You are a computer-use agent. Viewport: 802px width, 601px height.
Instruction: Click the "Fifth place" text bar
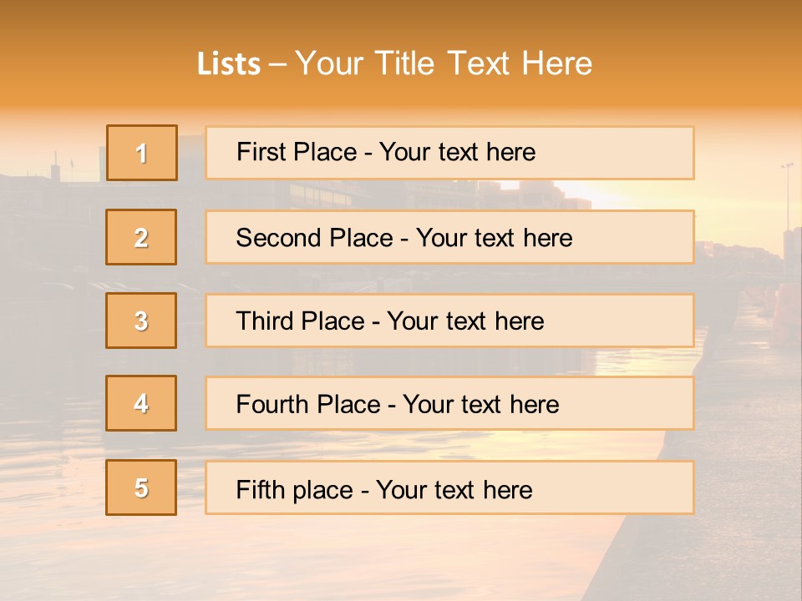(x=449, y=487)
